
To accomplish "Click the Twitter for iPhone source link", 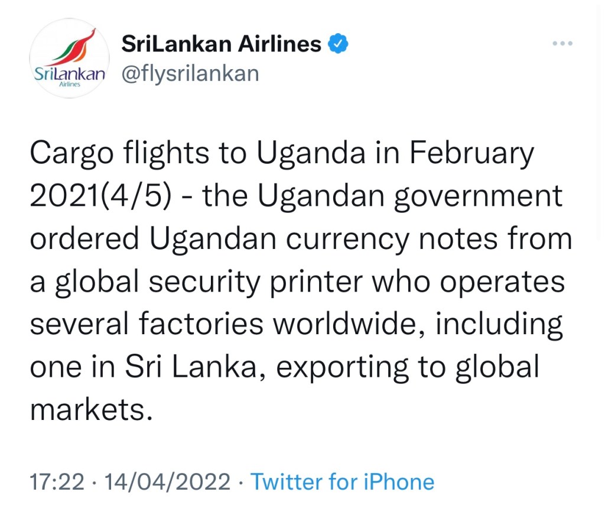I will tap(343, 481).
